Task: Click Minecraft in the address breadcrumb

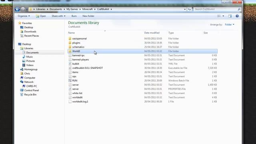Action: [87, 9]
